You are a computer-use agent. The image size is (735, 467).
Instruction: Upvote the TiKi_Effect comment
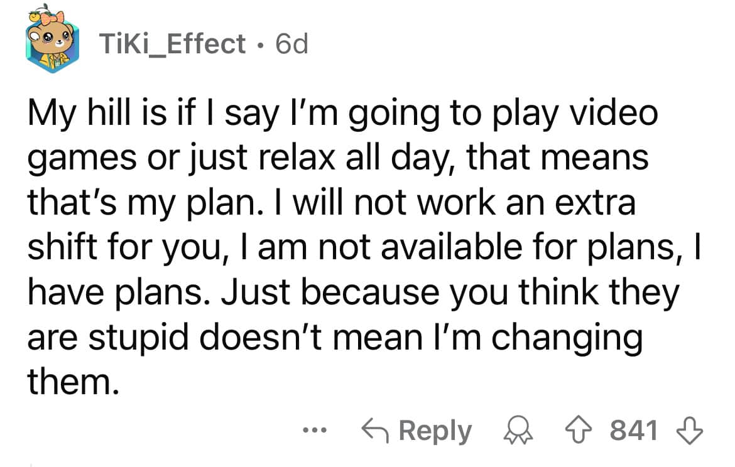592,431
